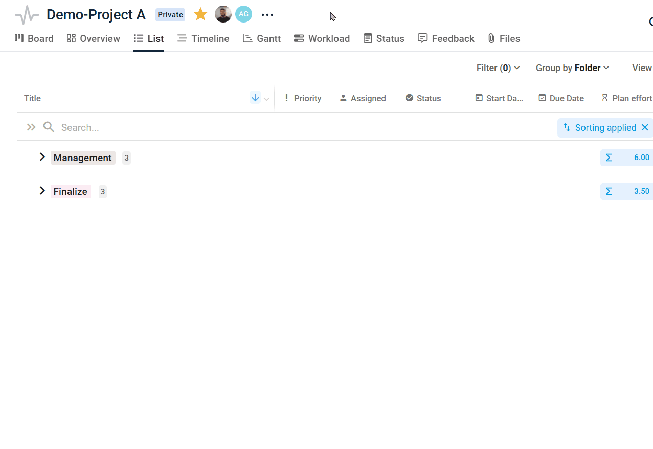Open the Group by Folder dropdown
The width and height of the screenshot is (653, 449).
coord(572,68)
